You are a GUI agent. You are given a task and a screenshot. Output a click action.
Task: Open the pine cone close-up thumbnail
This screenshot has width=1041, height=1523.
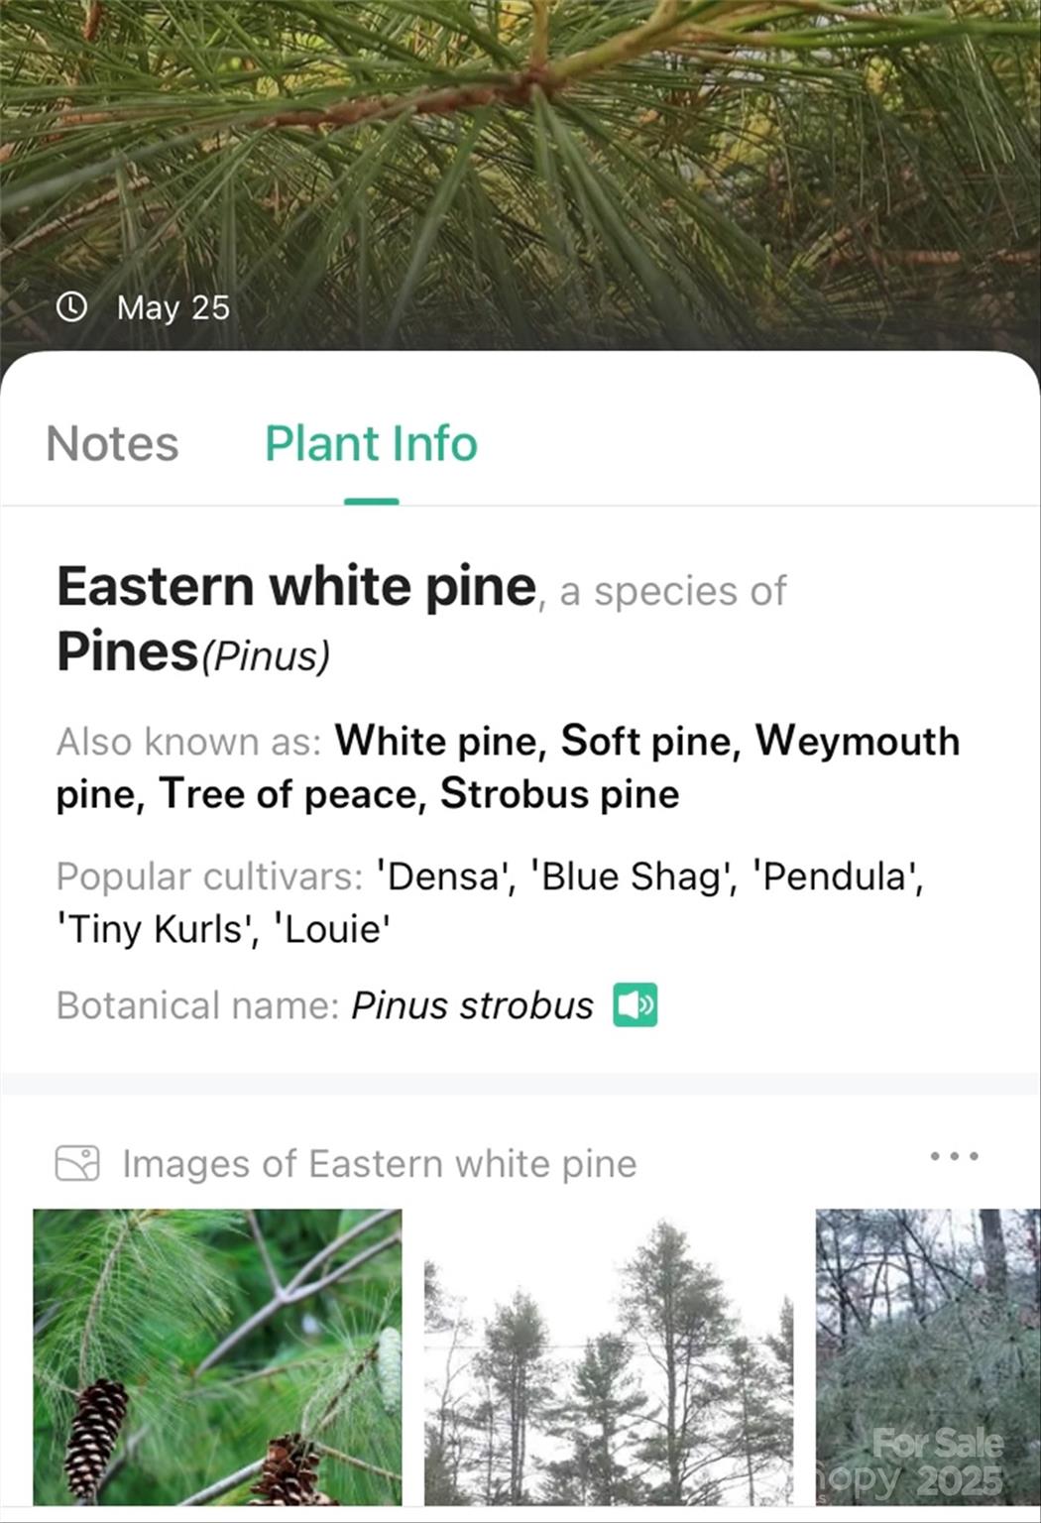[x=217, y=1355]
